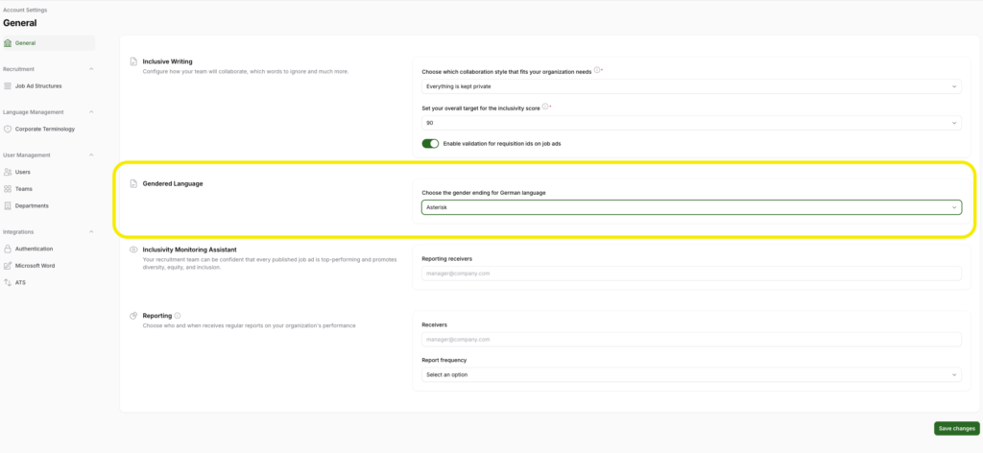Open the inclusivity score target dropdown
The width and height of the screenshot is (983, 453).
coord(691,123)
